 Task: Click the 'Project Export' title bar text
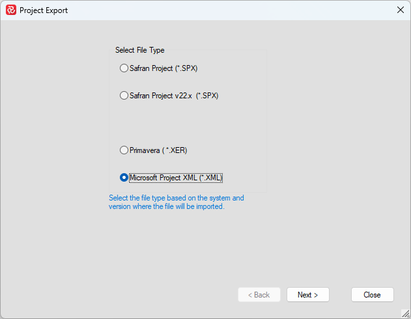[x=44, y=10]
